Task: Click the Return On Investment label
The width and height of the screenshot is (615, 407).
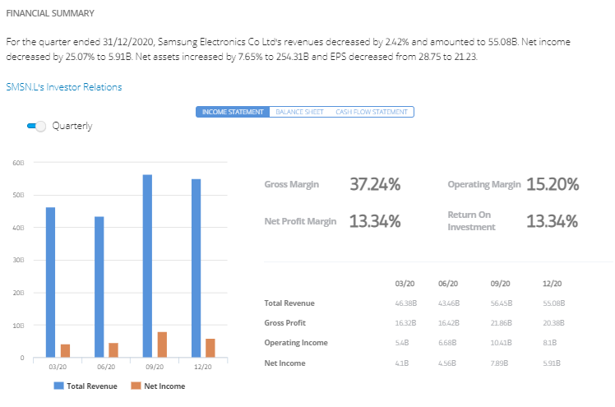Action: coord(471,220)
